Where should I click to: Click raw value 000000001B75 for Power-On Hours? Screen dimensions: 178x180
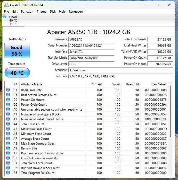coord(156,100)
